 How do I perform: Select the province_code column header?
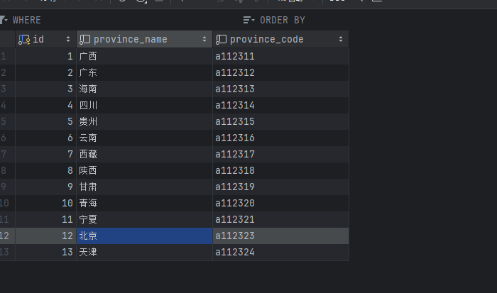point(267,40)
